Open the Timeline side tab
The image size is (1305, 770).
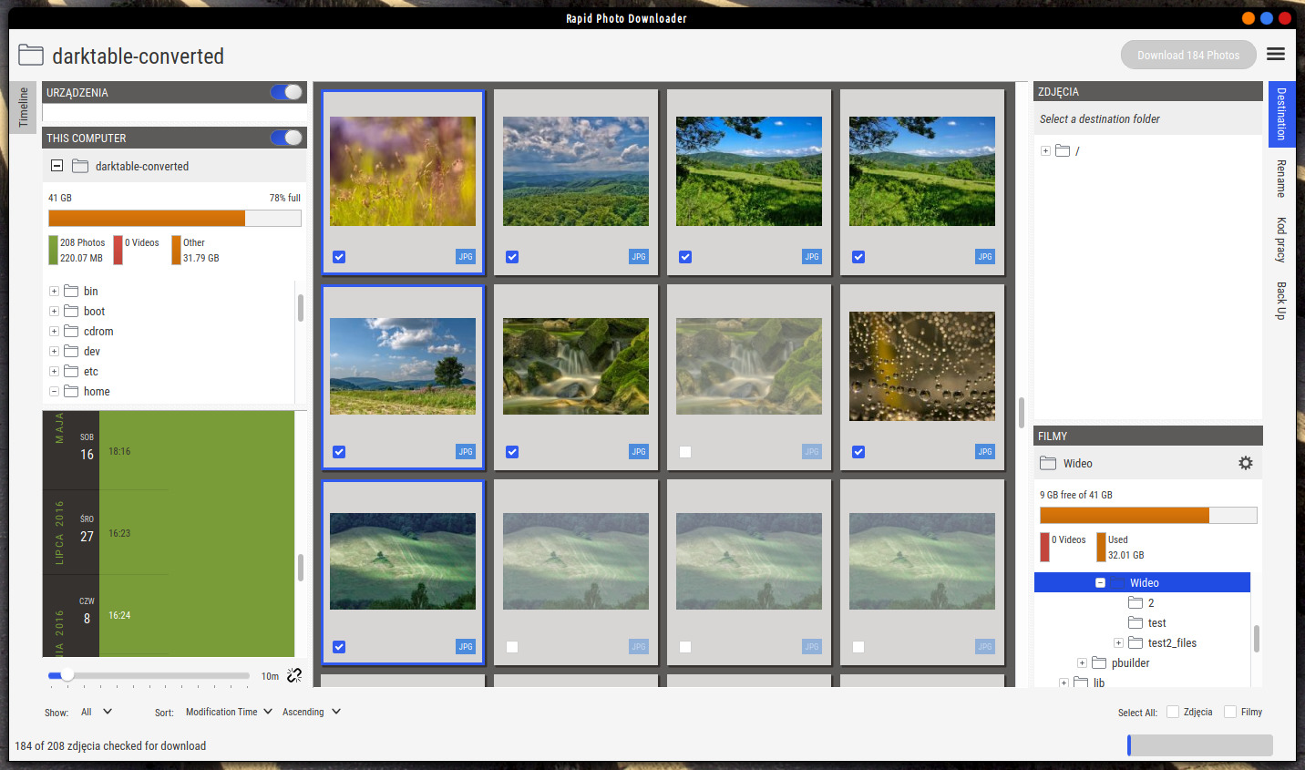(x=24, y=107)
